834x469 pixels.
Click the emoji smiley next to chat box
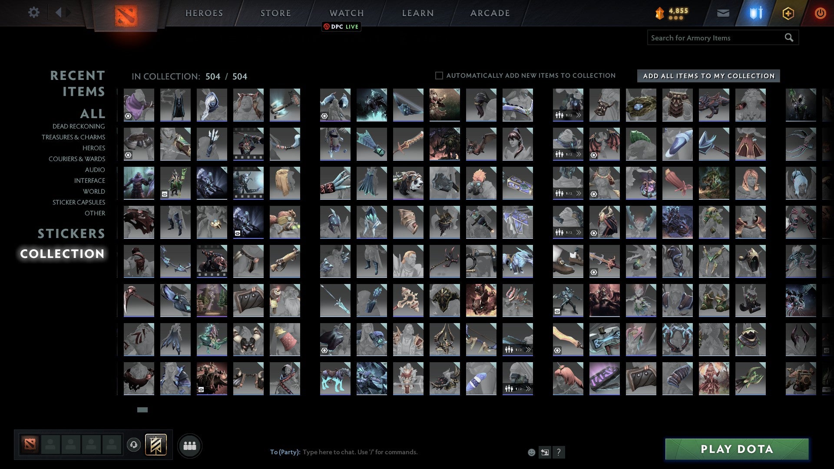pos(531,452)
